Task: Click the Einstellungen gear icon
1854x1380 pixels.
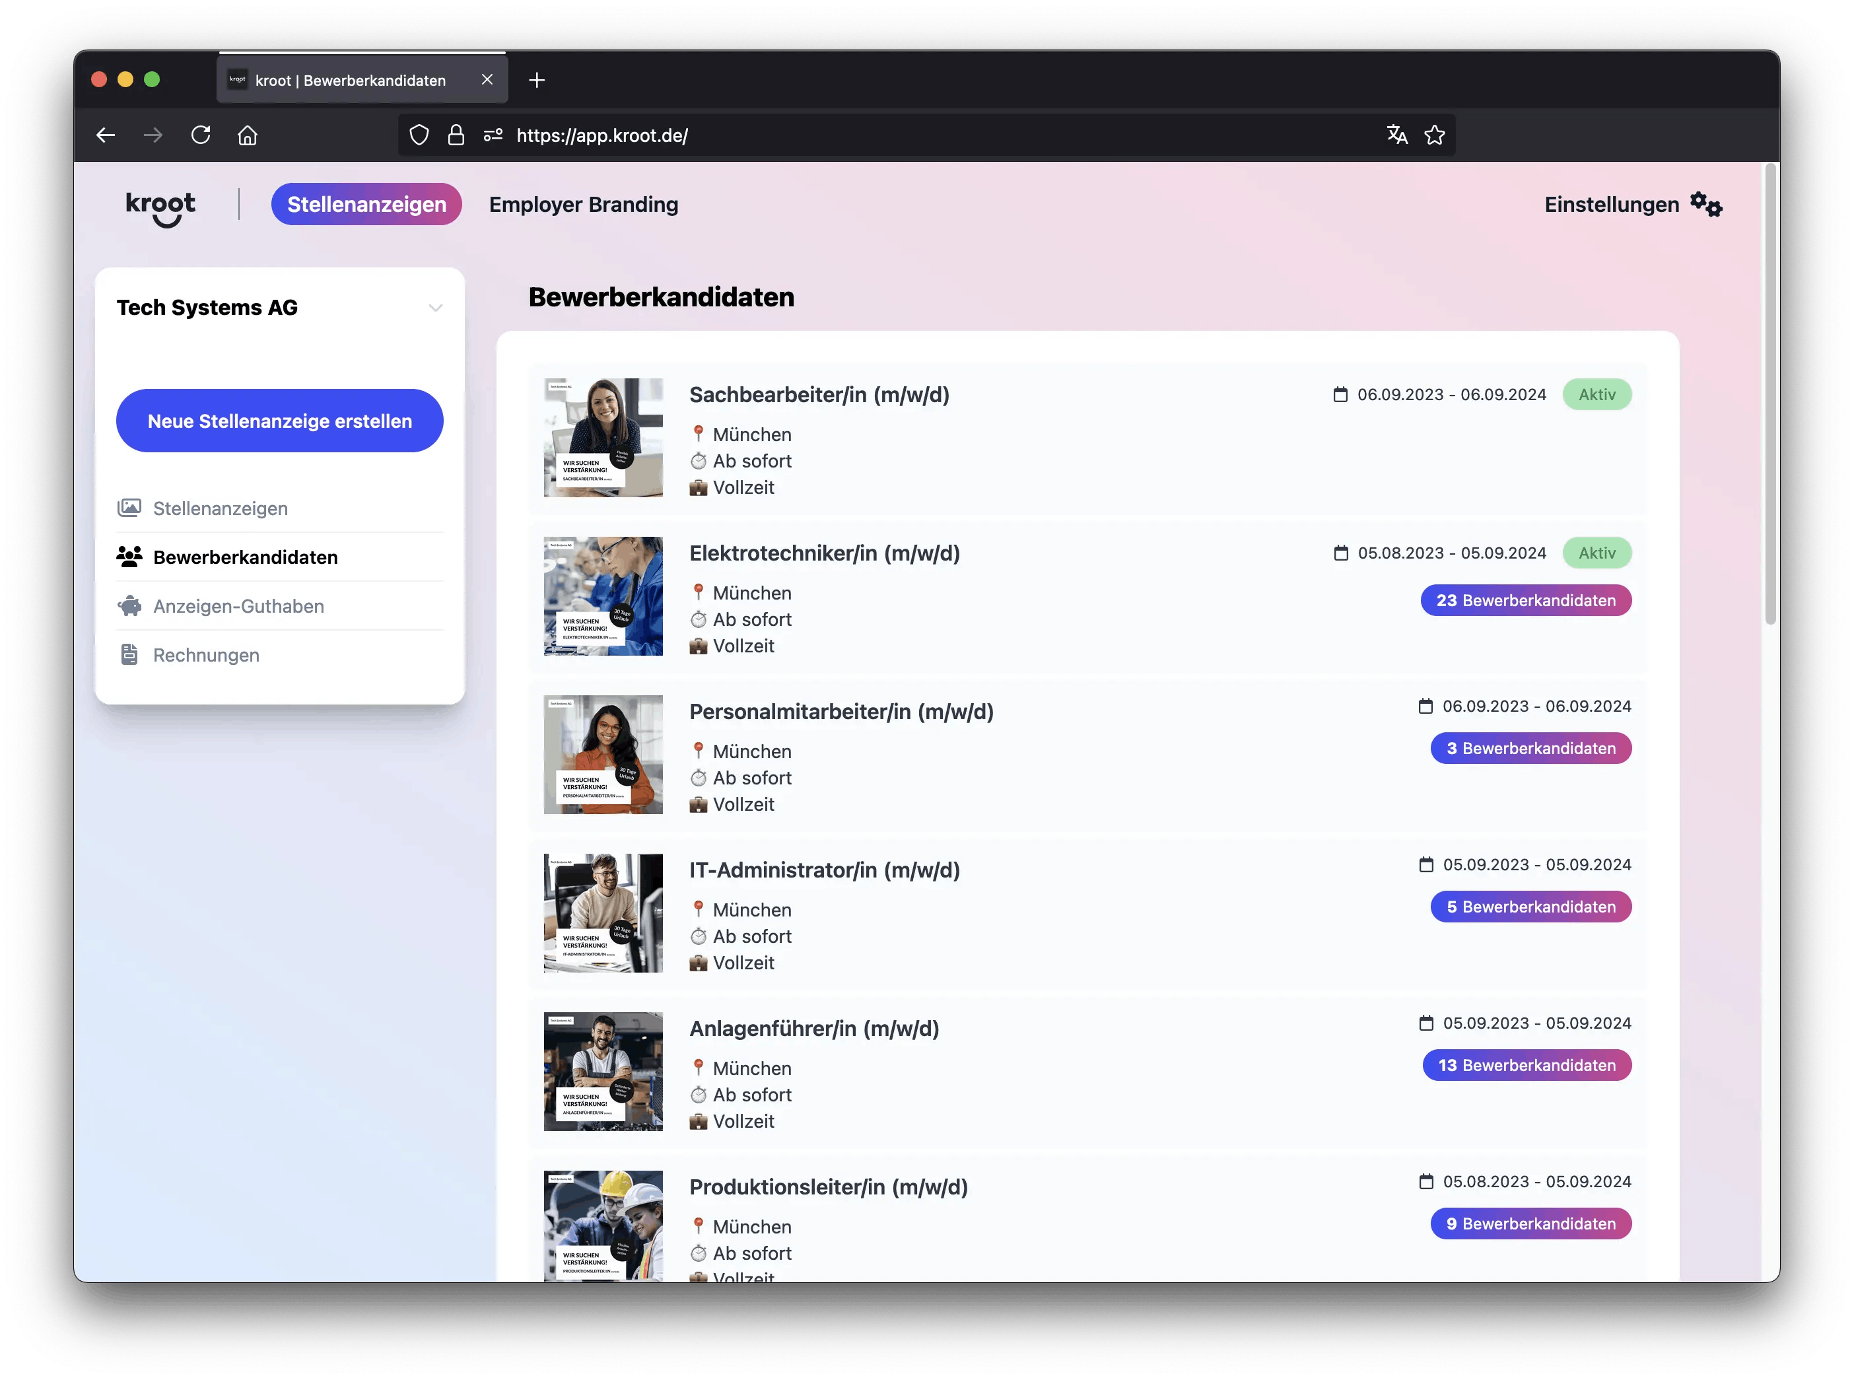Action: click(1705, 205)
